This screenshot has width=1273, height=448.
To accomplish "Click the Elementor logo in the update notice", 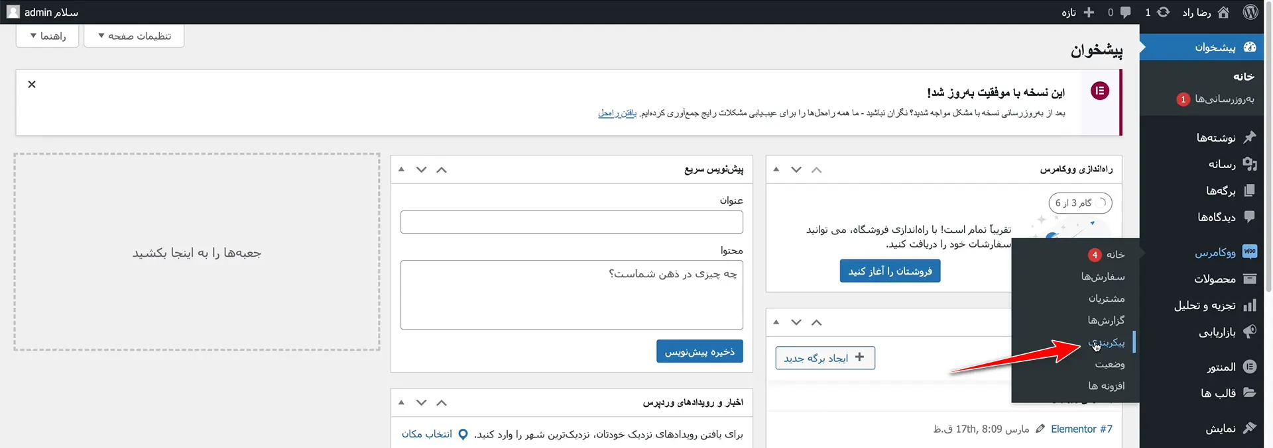I will pyautogui.click(x=1100, y=91).
